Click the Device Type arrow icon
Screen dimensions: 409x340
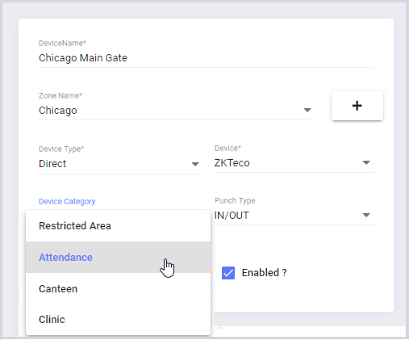point(195,164)
